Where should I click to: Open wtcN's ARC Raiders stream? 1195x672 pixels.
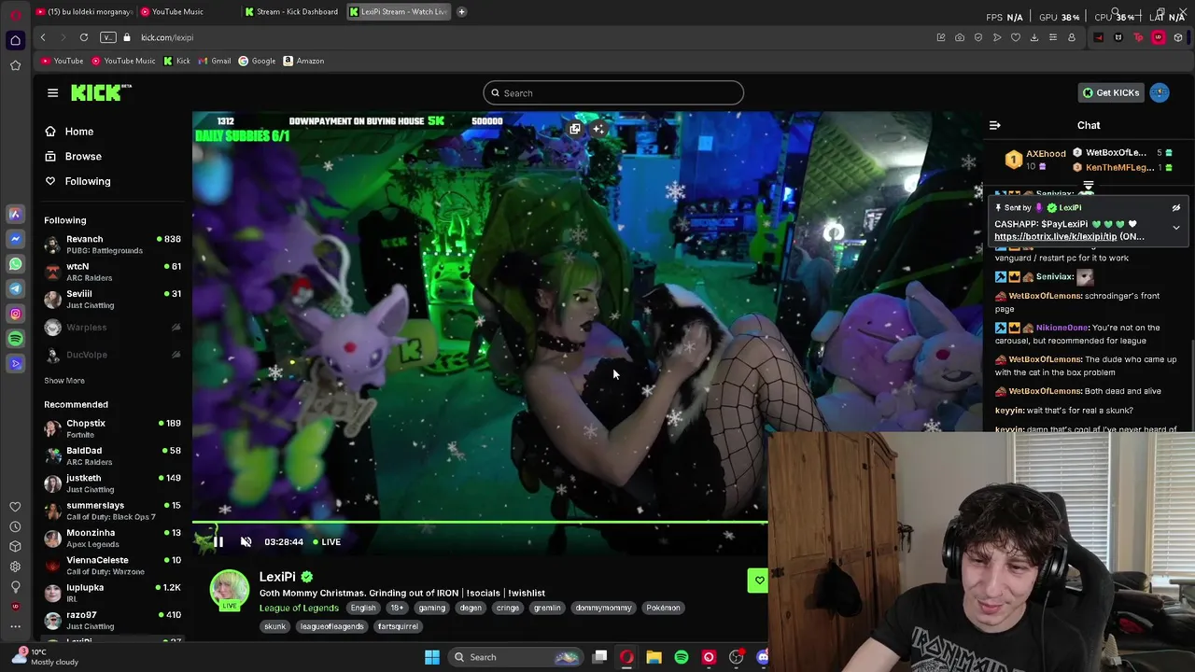112,272
